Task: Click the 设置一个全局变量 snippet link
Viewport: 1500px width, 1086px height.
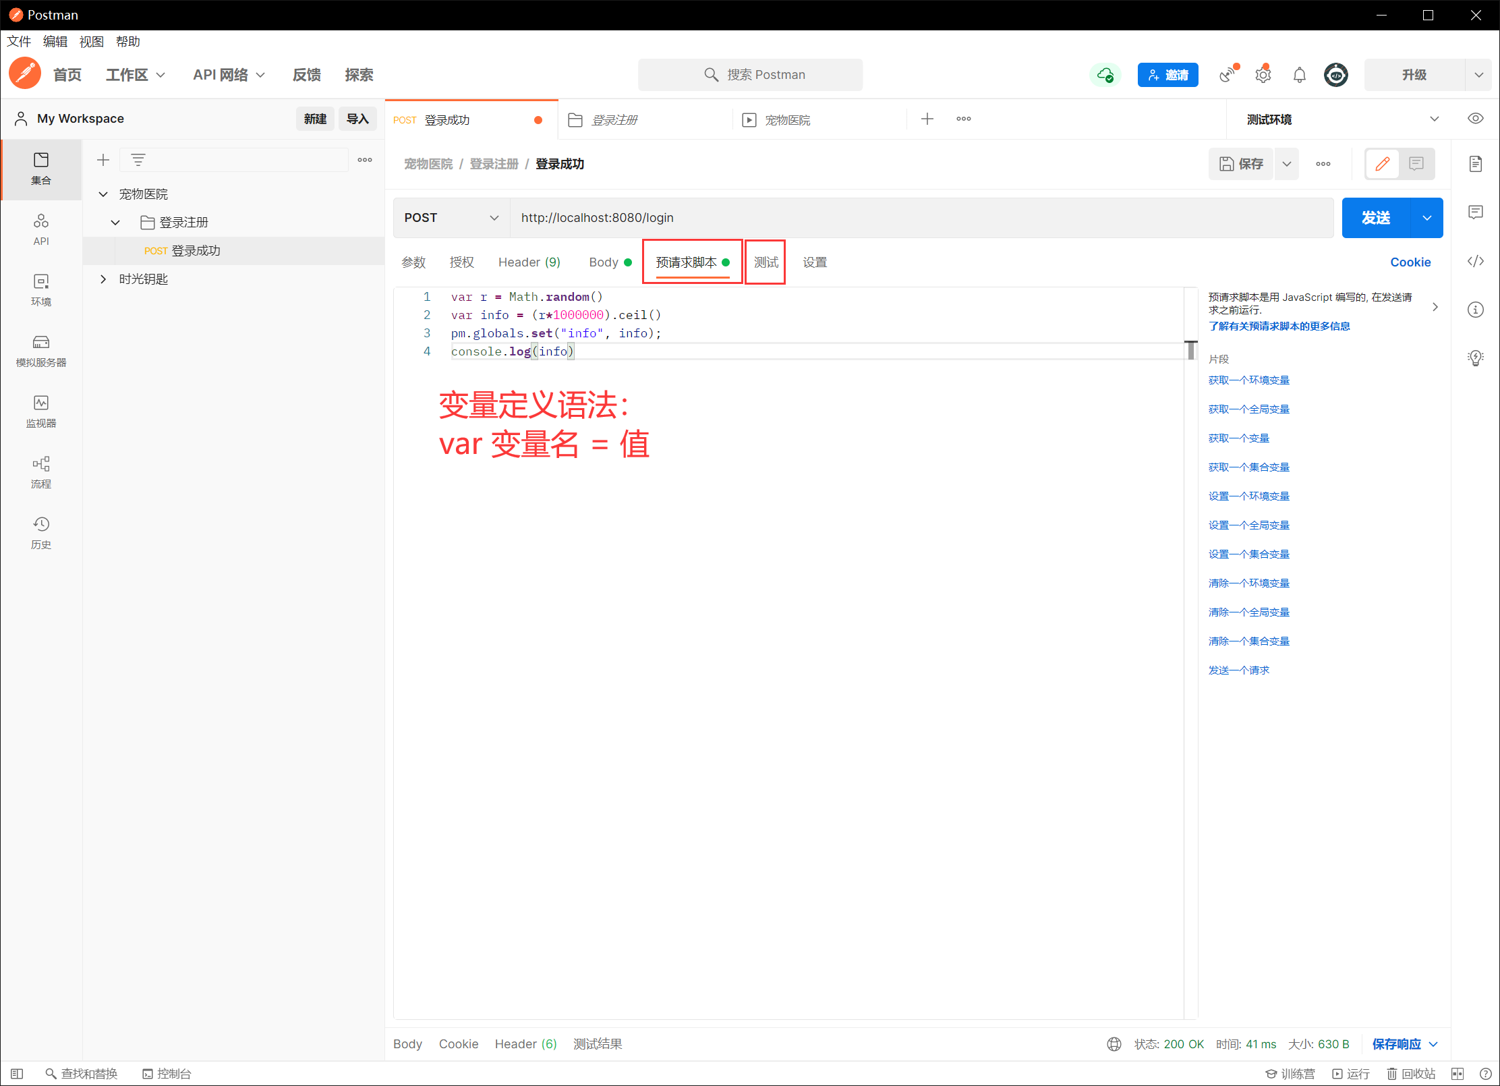Action: (1248, 525)
